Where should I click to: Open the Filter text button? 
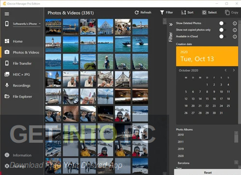(x=169, y=13)
